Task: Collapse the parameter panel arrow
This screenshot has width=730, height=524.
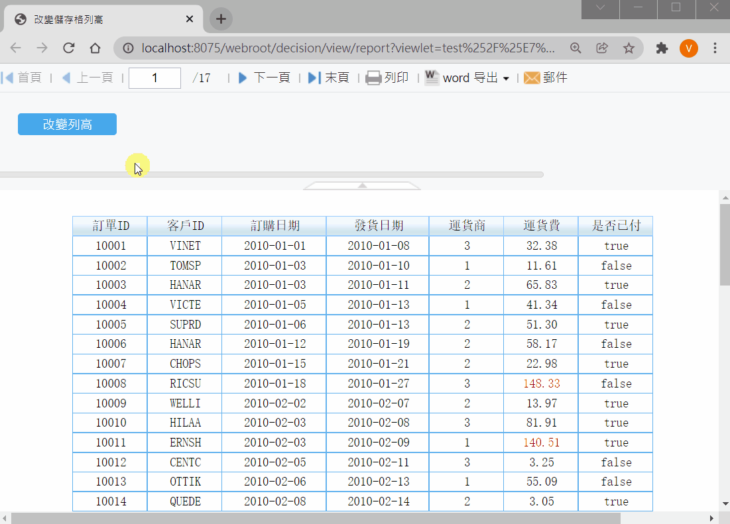Action: [x=362, y=186]
